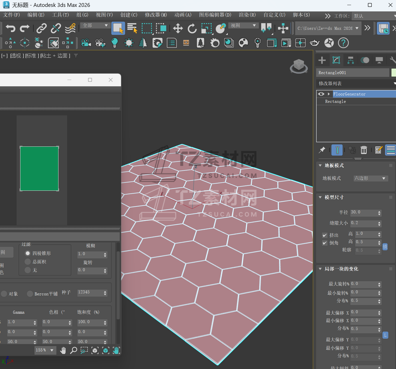Image resolution: width=396 pixels, height=369 pixels.
Task: Select the Unlink selection tool
Action: tap(56, 28)
